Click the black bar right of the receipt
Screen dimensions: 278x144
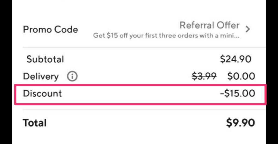point(272,72)
